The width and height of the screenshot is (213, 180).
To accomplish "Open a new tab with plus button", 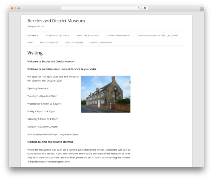I will [202, 9].
